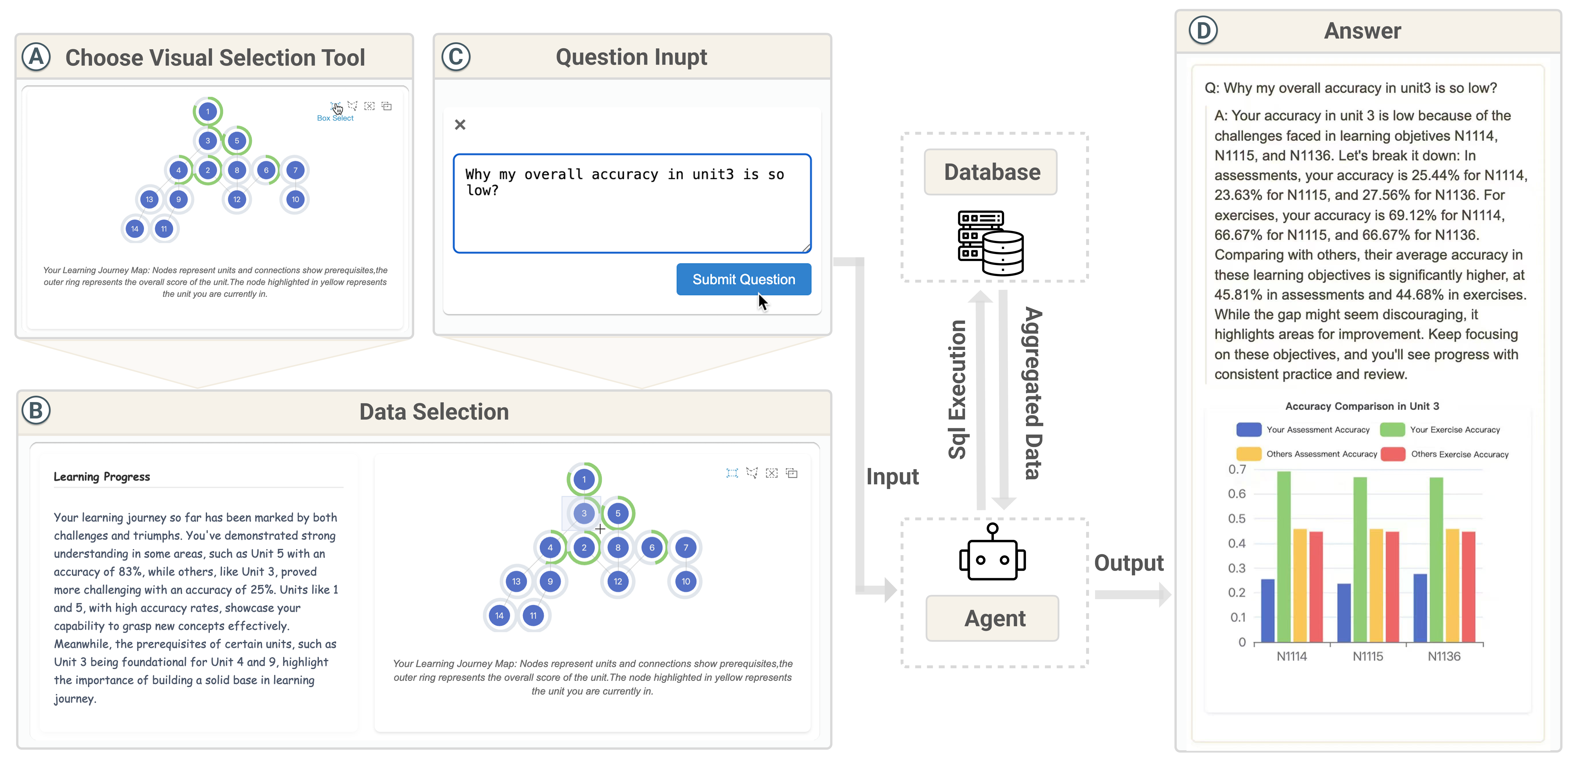Click the Submit Question button
This screenshot has height=773, width=1578.
(744, 279)
